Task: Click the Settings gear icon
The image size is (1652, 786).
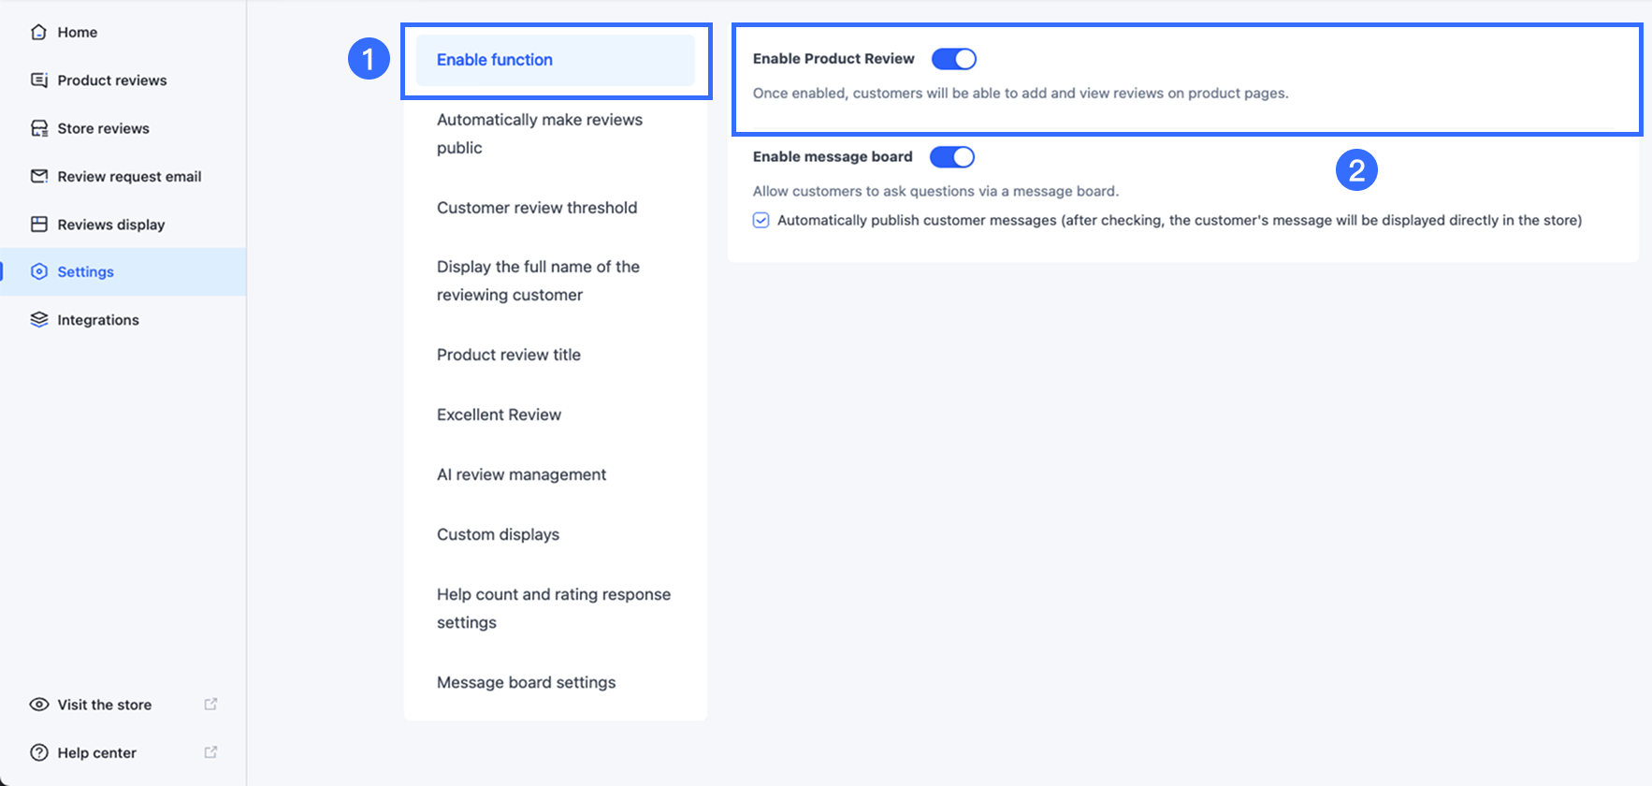Action: tap(38, 271)
